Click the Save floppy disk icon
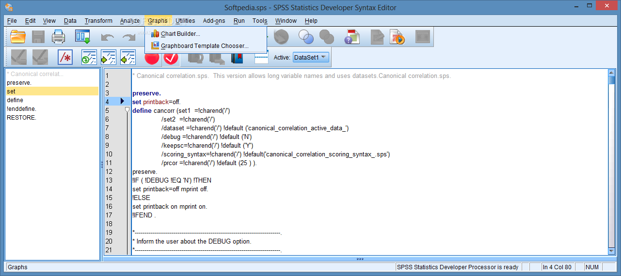The height and width of the screenshot is (276, 621). click(38, 37)
